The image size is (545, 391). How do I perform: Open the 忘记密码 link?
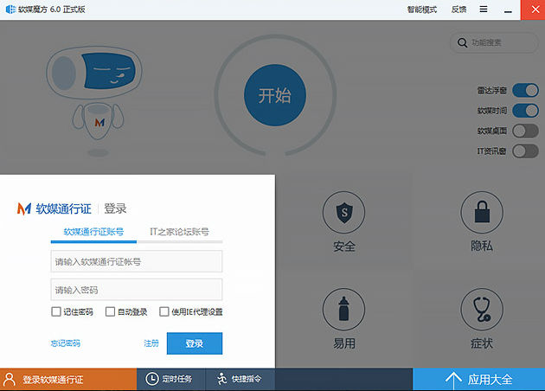point(66,343)
